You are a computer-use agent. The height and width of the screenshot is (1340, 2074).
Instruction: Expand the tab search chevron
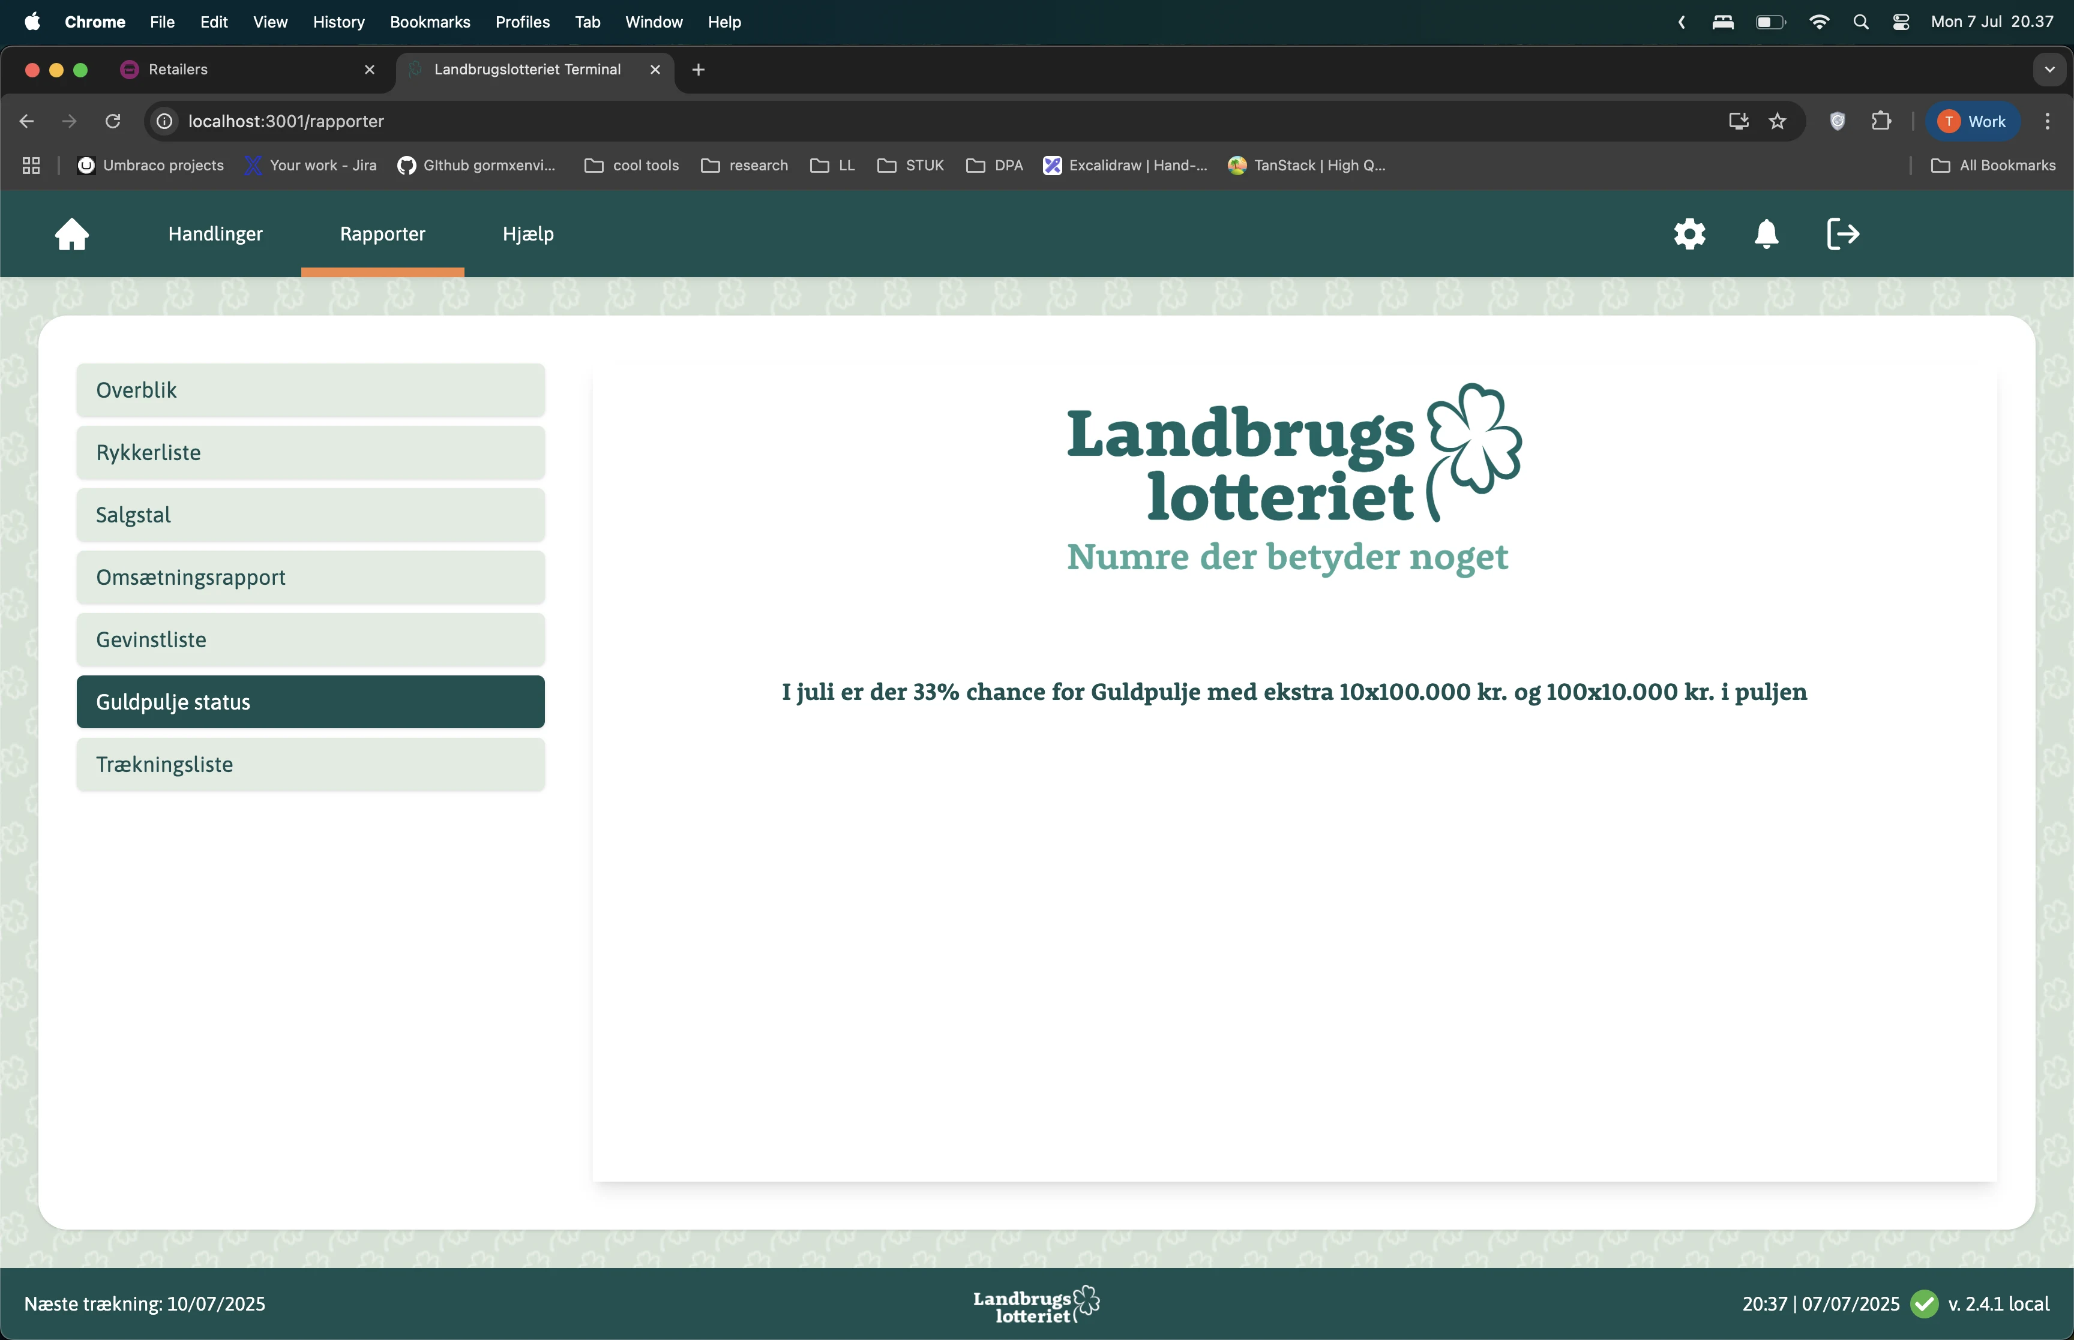click(2049, 70)
